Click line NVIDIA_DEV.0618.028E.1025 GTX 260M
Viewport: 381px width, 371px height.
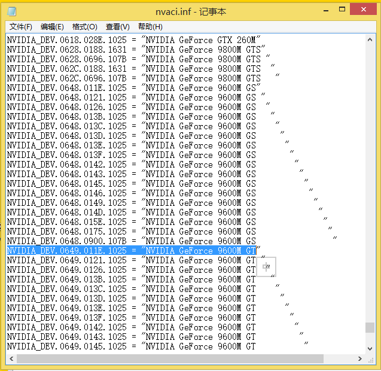click(133, 39)
